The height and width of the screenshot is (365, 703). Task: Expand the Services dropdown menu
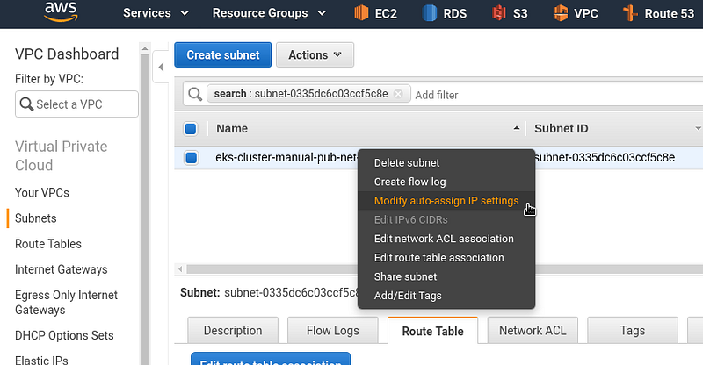tap(156, 13)
